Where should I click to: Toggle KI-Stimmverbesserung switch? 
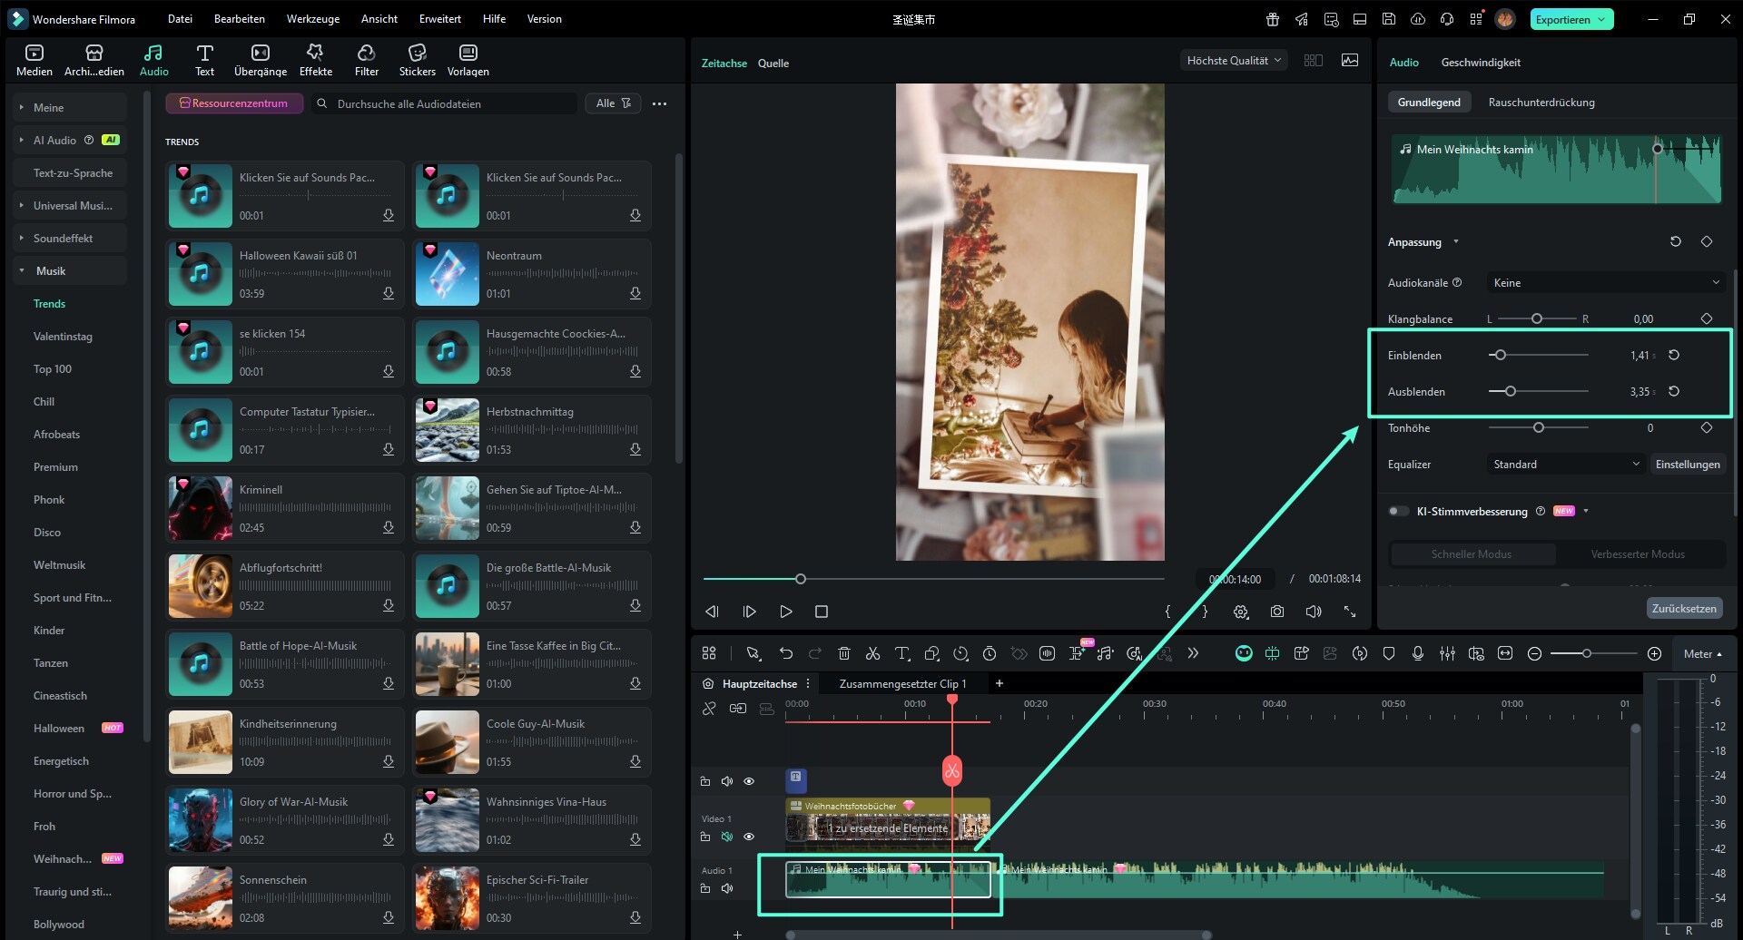coord(1398,511)
